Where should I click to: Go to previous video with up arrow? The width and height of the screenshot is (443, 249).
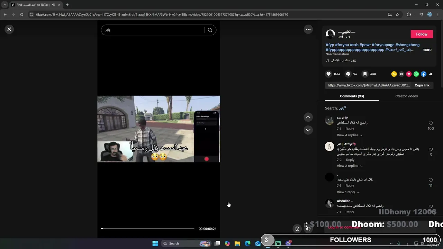click(x=308, y=117)
